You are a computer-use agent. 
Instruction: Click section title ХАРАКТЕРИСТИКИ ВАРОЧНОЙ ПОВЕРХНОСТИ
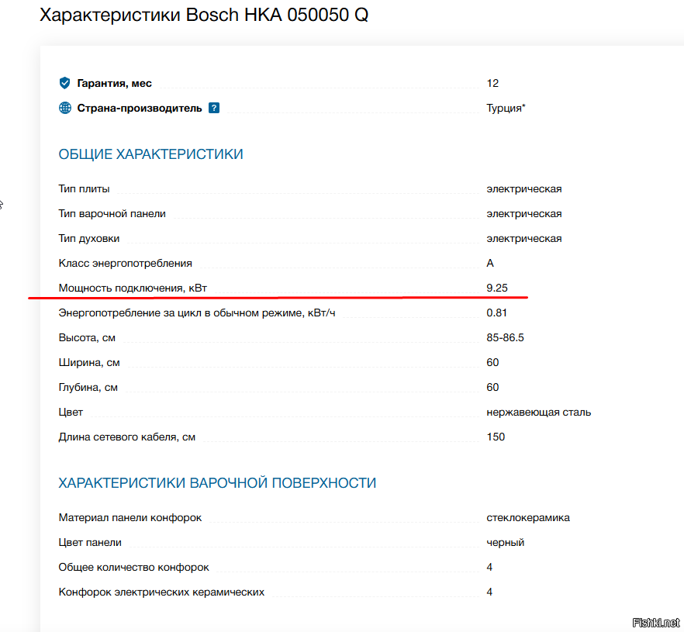pos(217,483)
